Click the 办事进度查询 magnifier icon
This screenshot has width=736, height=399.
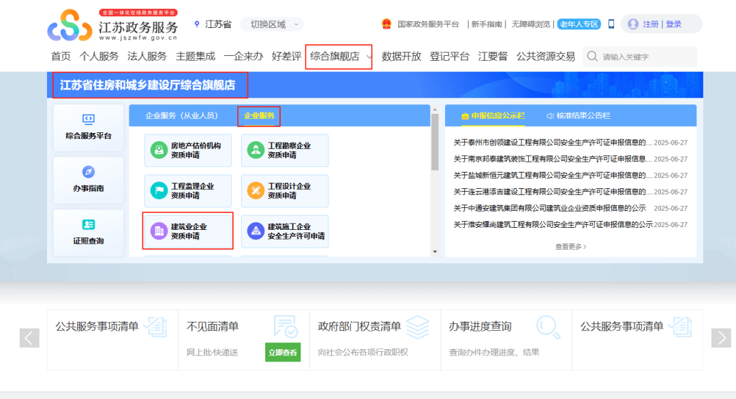click(548, 327)
